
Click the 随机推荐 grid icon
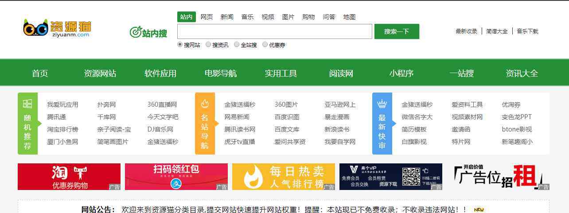pyautogui.click(x=27, y=104)
